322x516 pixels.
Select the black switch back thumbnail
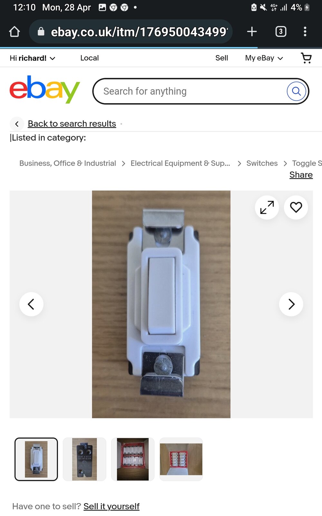click(84, 459)
